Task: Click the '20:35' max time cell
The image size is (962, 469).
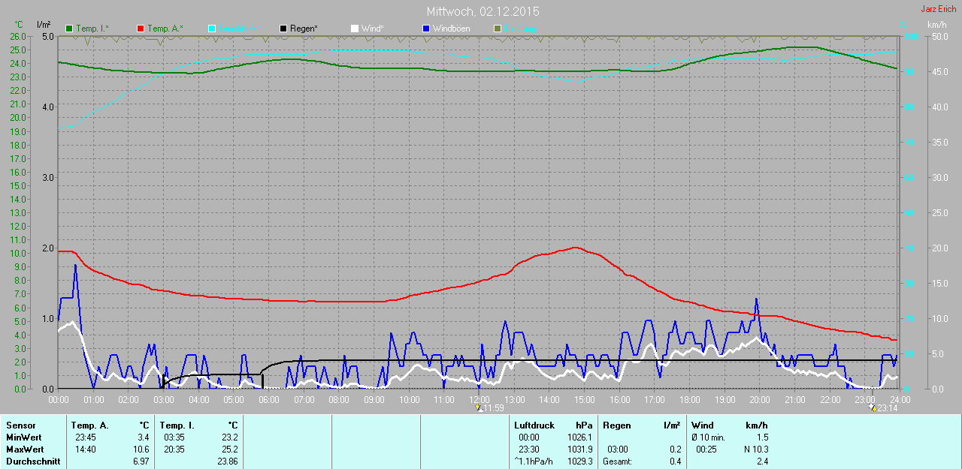Action: tap(174, 449)
